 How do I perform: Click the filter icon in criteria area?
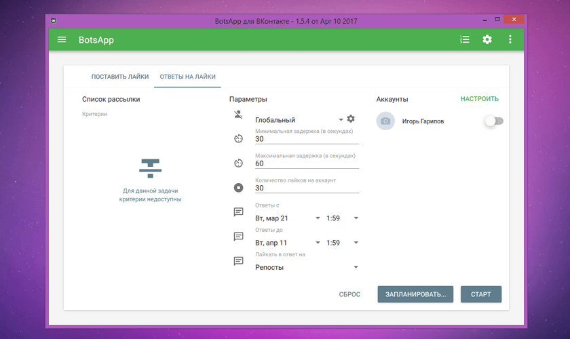(x=150, y=168)
